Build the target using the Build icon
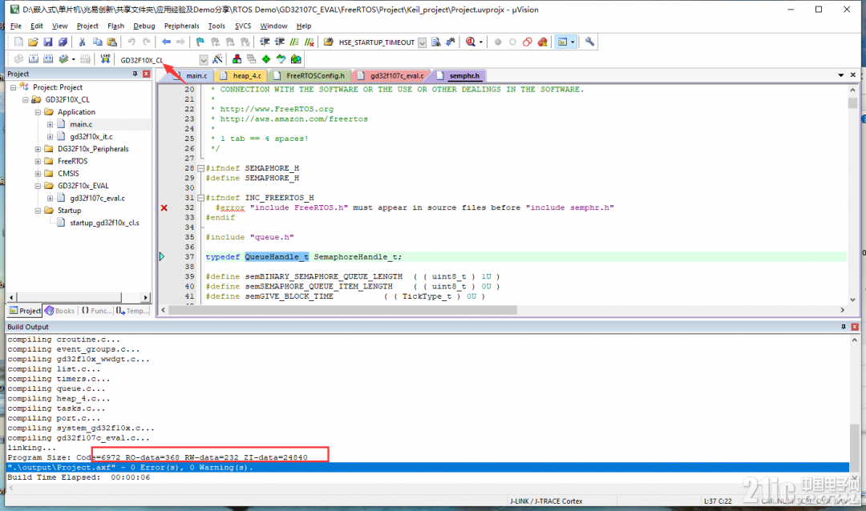This screenshot has height=511, width=866. click(x=34, y=59)
